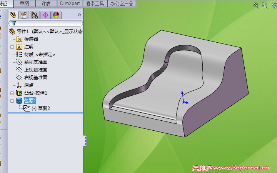Expand the 凸台-拉伸1 feature
This screenshot has height=173, width=277.
tap(12, 93)
